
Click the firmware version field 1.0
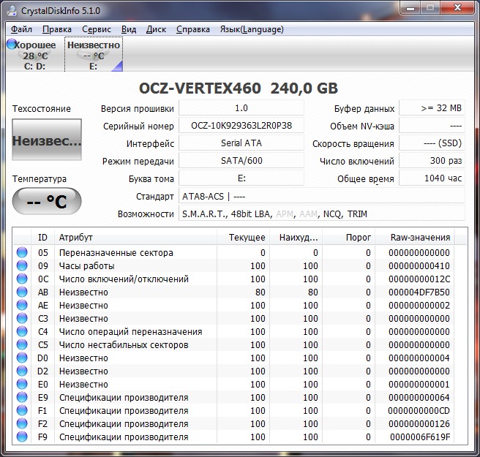[241, 108]
